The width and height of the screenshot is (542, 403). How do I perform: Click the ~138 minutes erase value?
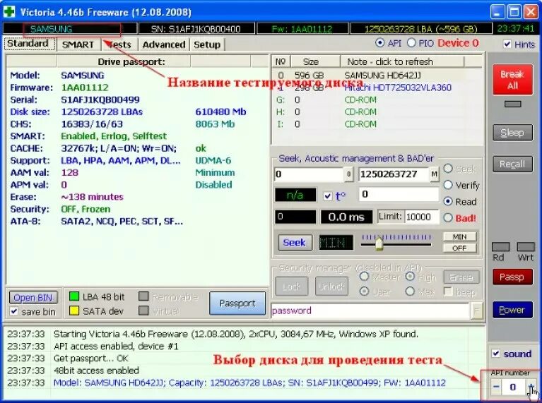pos(93,197)
